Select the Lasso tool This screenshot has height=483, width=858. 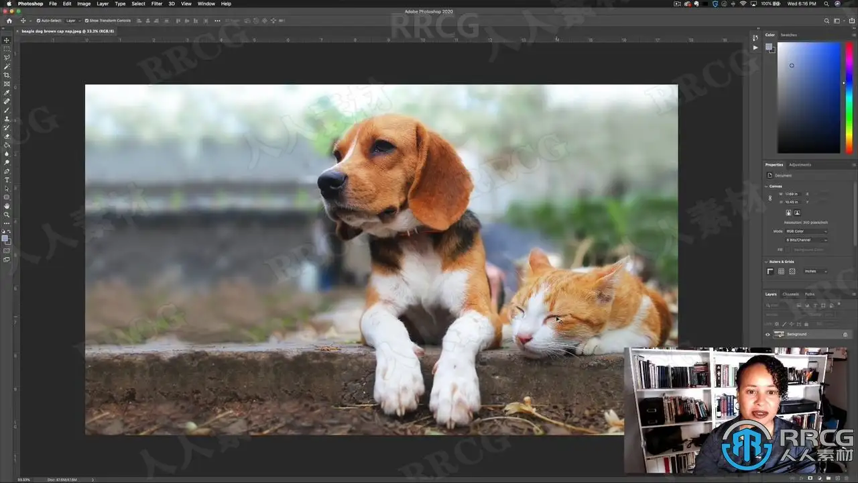7,58
